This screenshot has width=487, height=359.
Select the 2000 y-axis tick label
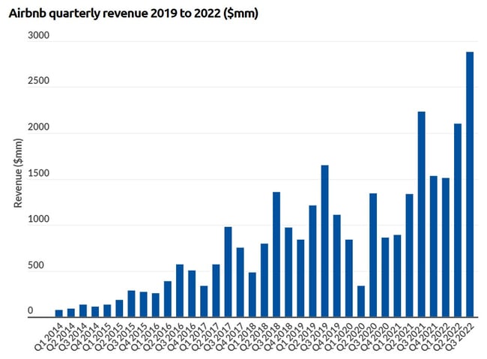coord(37,127)
